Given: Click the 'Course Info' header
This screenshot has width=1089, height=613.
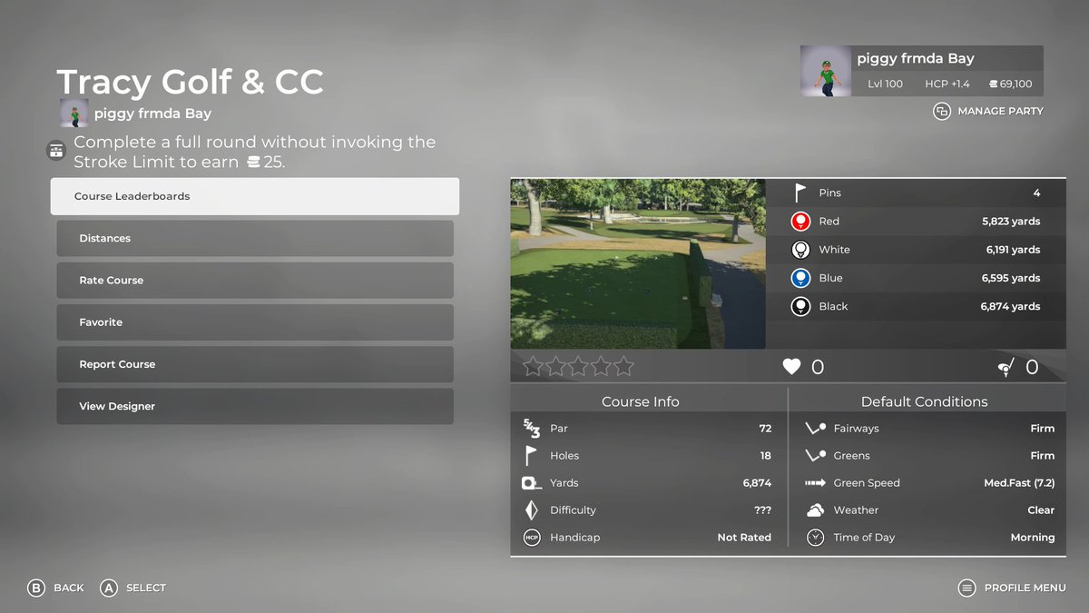Looking at the screenshot, I should coord(641,401).
